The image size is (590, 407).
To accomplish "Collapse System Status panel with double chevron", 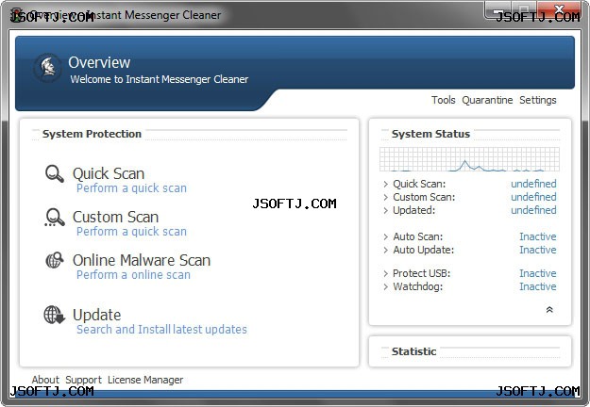I will coord(549,310).
